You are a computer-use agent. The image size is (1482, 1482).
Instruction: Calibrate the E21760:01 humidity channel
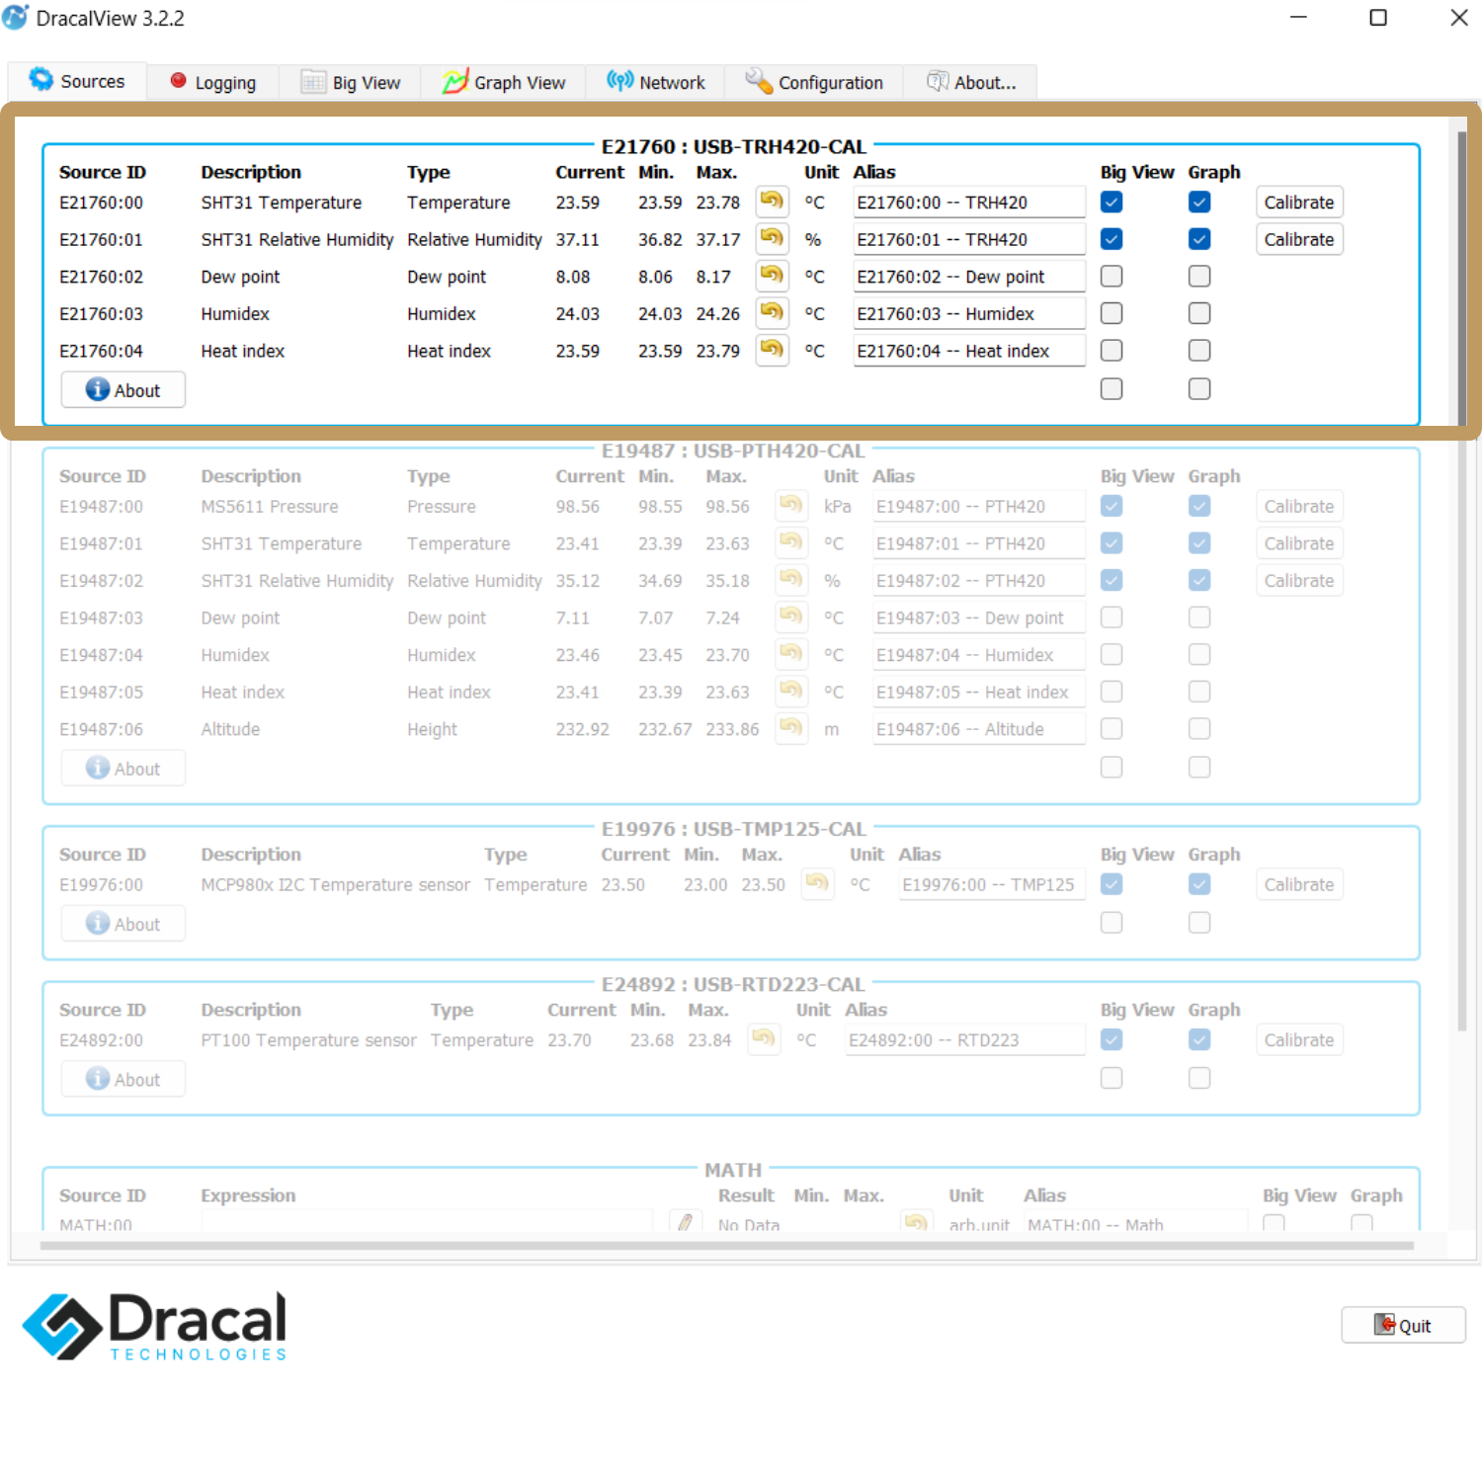[1299, 239]
